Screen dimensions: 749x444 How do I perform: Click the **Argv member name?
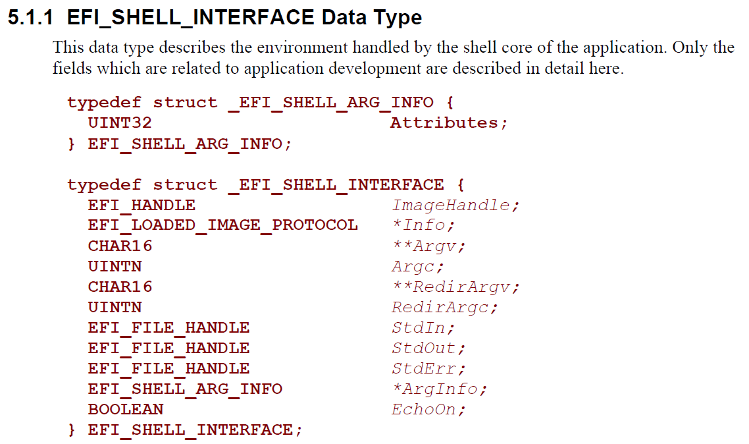click(x=424, y=246)
